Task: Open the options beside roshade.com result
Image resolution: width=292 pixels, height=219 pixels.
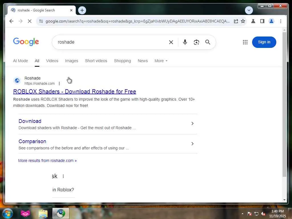Action: coord(59,84)
